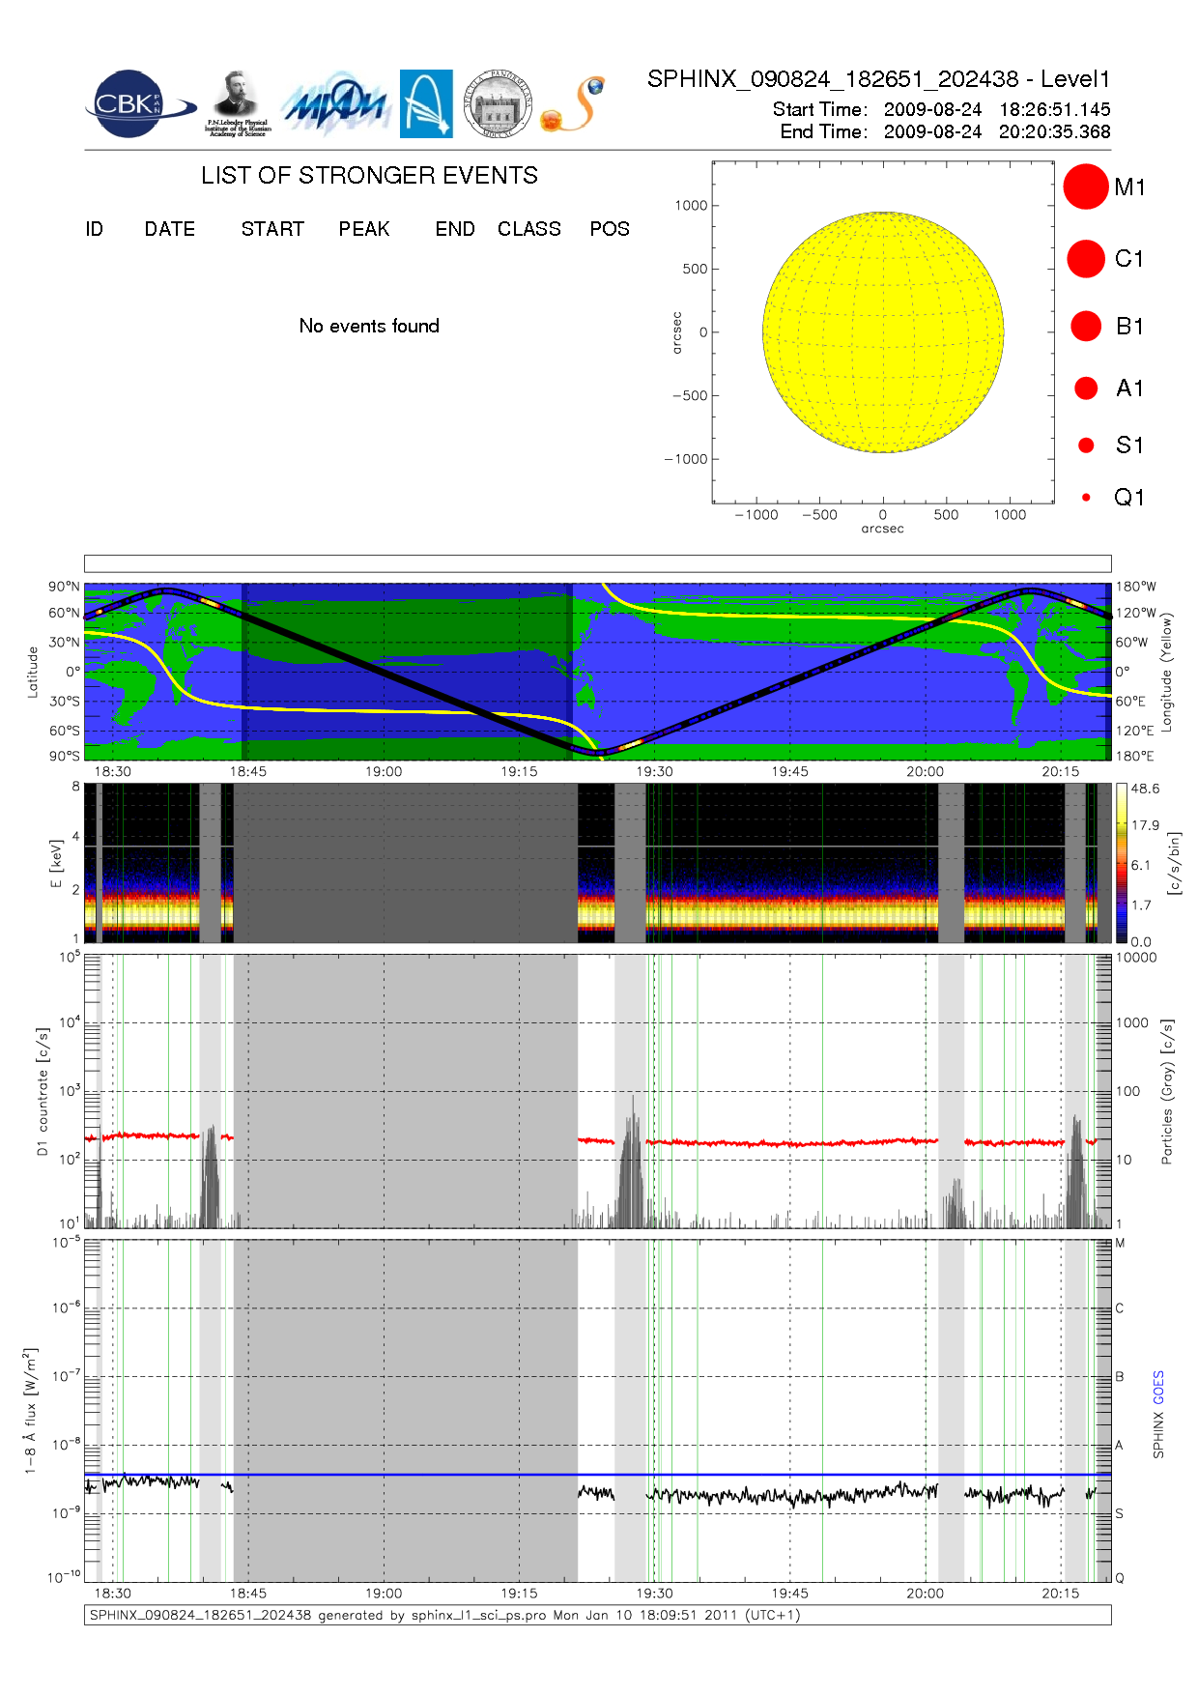Click the yellow solar disk image
This screenshot has width=1198, height=1695.
tap(883, 332)
